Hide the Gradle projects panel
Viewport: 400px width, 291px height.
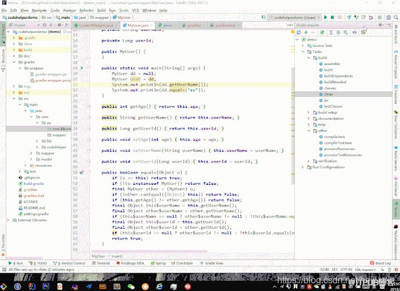click(x=389, y=25)
